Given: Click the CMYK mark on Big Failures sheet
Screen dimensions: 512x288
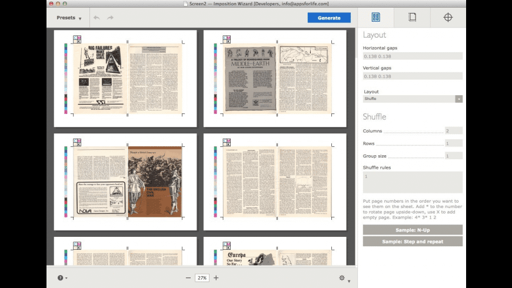Looking at the screenshot, I should 77,39.
